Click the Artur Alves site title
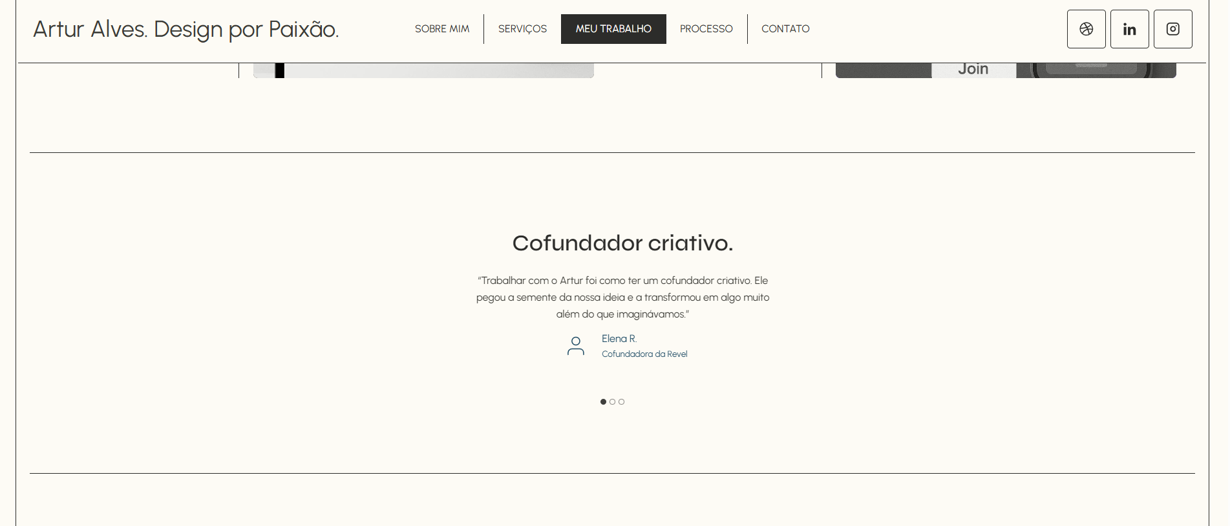 pyautogui.click(x=186, y=30)
